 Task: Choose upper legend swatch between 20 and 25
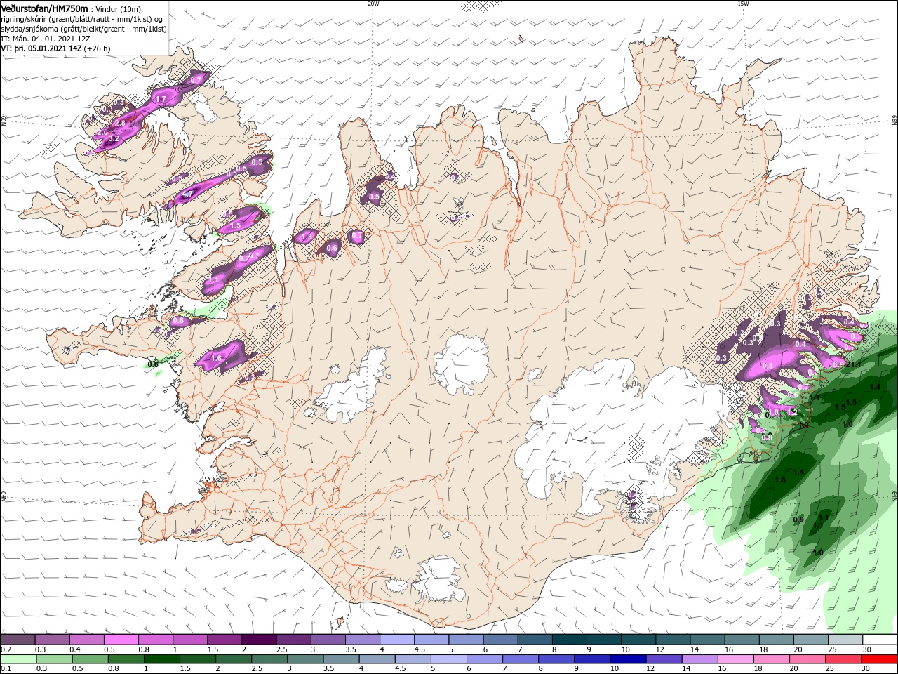pos(810,639)
